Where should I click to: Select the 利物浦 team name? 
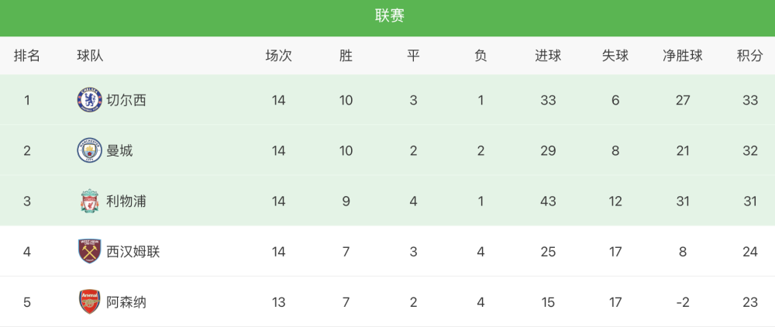(x=126, y=201)
